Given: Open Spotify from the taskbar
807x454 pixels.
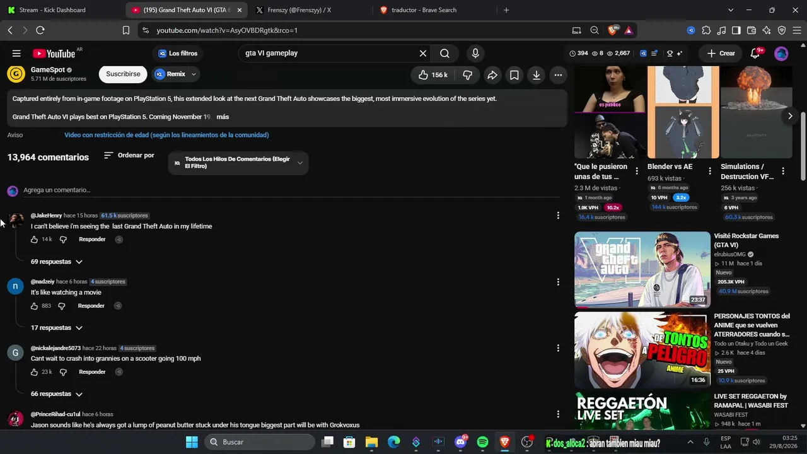Looking at the screenshot, I should tap(483, 442).
